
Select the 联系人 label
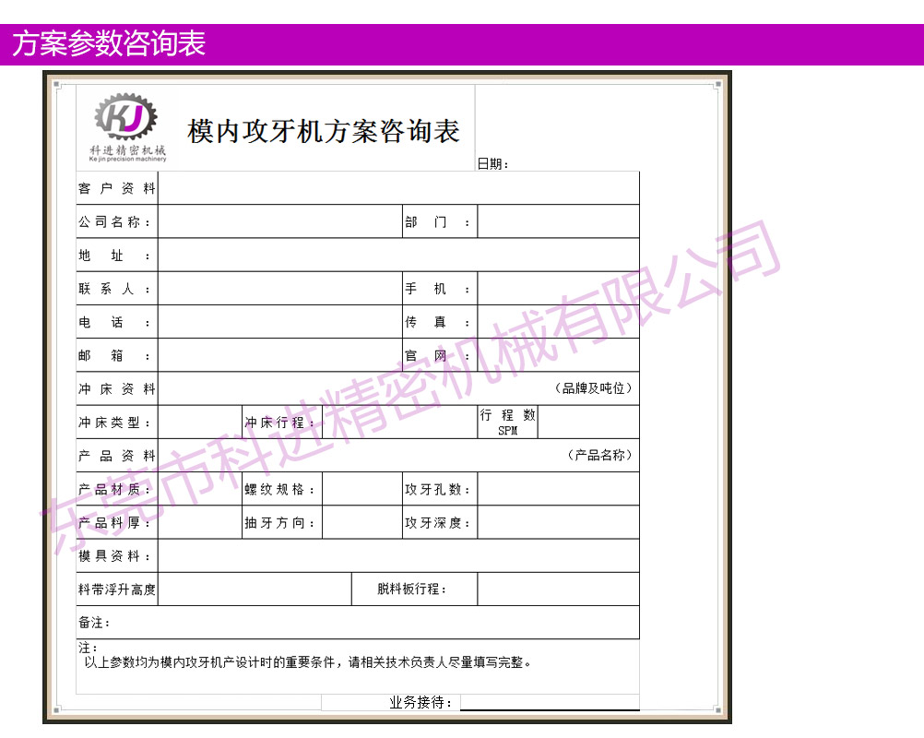[x=114, y=289]
